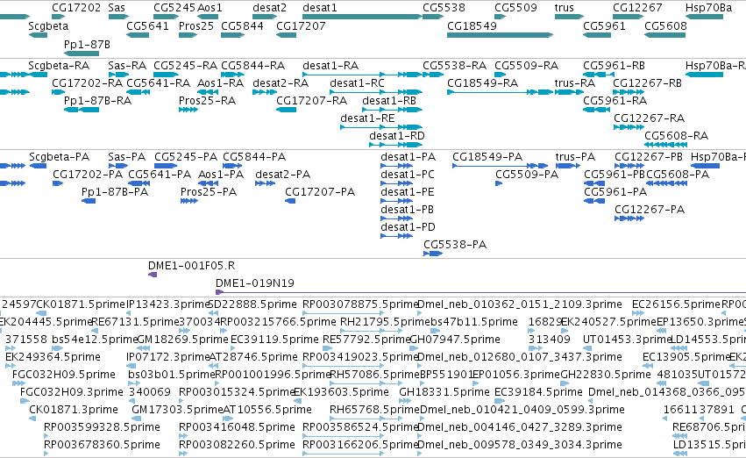This screenshot has height=458, width=746.
Task: Select the EC39184.5prime EST label
Action: (538, 392)
